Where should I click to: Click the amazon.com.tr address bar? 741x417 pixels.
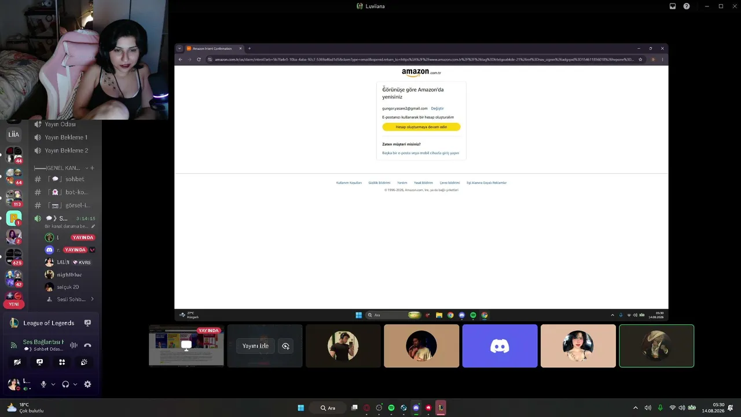click(425, 59)
